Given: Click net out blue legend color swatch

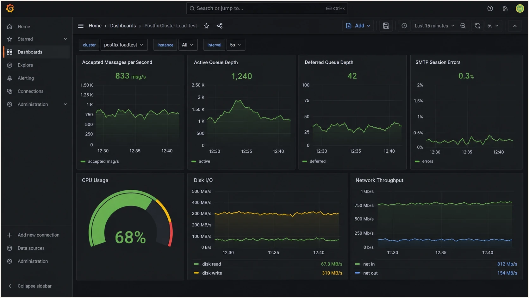Looking at the screenshot, I should point(357,273).
